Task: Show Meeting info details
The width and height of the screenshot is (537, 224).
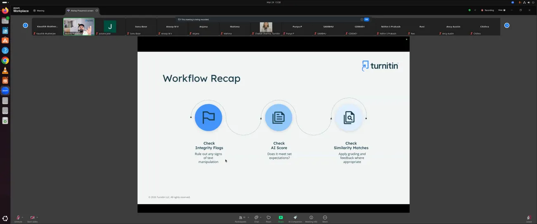Action: 311,218
